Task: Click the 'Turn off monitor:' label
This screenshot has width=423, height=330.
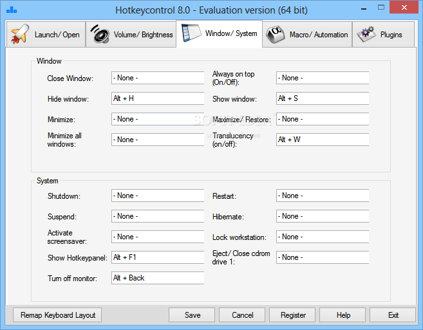Action: (72, 279)
